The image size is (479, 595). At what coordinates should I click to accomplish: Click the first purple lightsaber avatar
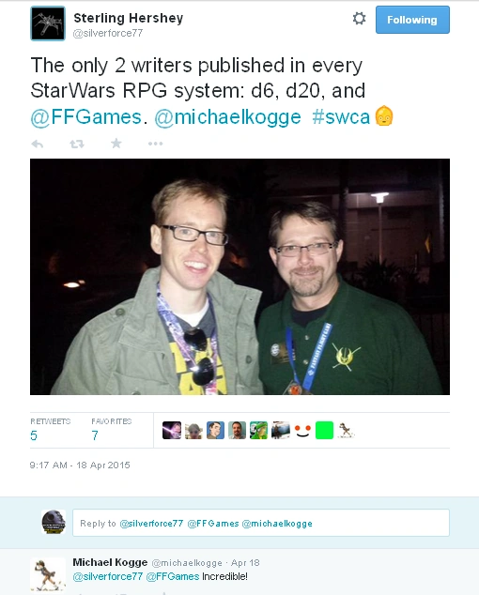172,431
